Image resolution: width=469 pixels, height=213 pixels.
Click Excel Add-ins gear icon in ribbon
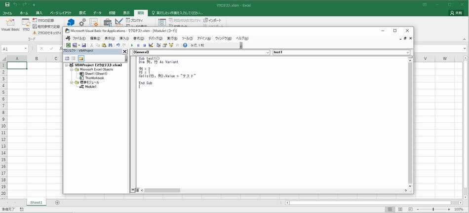click(x=82, y=22)
